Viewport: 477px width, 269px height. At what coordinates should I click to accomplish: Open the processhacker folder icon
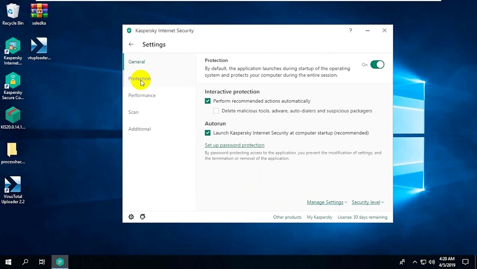tap(13, 153)
